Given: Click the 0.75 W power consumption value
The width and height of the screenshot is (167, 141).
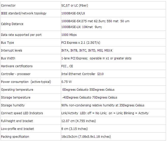Looking at the screenshot, I should [66, 82].
